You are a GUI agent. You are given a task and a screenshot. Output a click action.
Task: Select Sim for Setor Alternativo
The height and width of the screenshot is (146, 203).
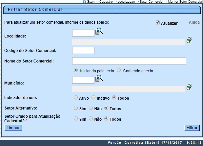pos(76,108)
